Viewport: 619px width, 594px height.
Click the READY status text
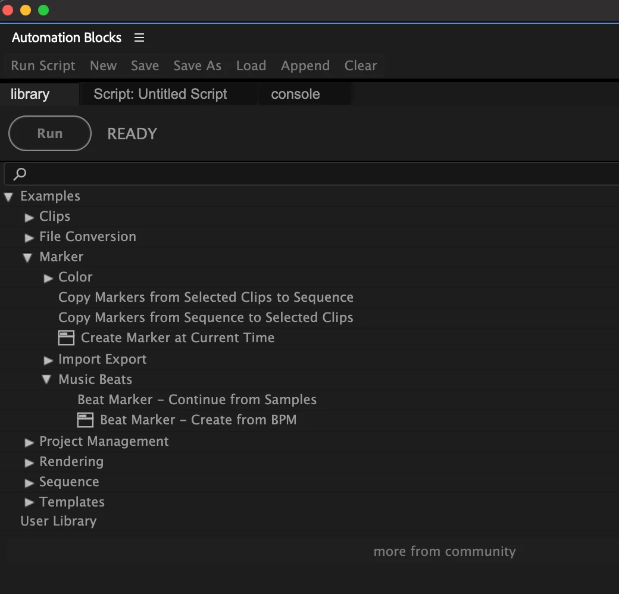coord(132,134)
